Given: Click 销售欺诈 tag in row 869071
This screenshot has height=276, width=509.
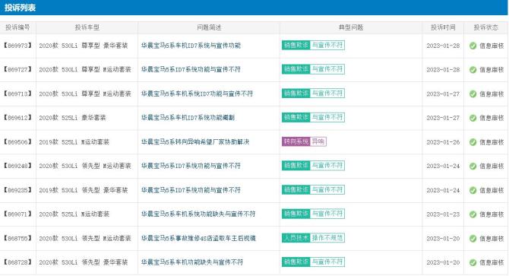Looking at the screenshot, I should point(296,214).
